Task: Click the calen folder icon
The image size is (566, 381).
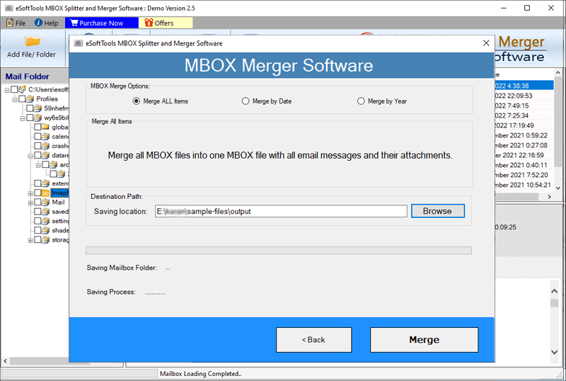Action: (x=45, y=136)
